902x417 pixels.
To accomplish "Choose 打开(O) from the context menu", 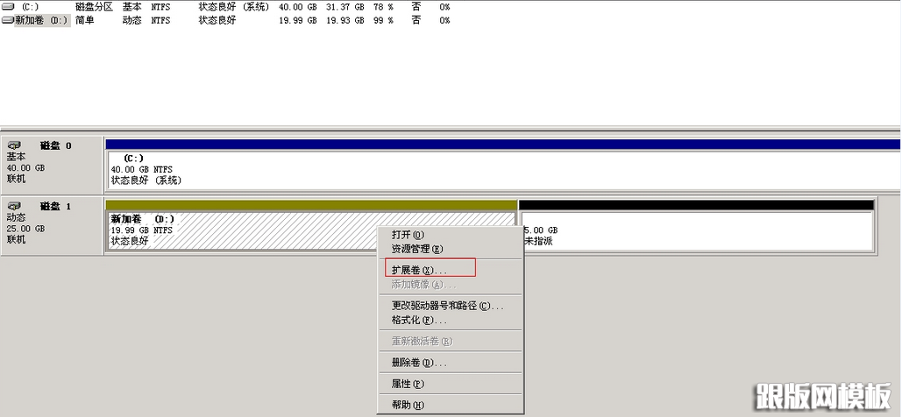I will click(408, 235).
